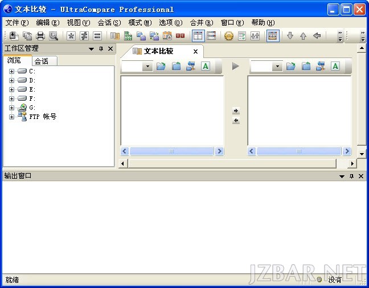Open settings with the gear icon
This screenshot has width=369, height=288.
229,36
